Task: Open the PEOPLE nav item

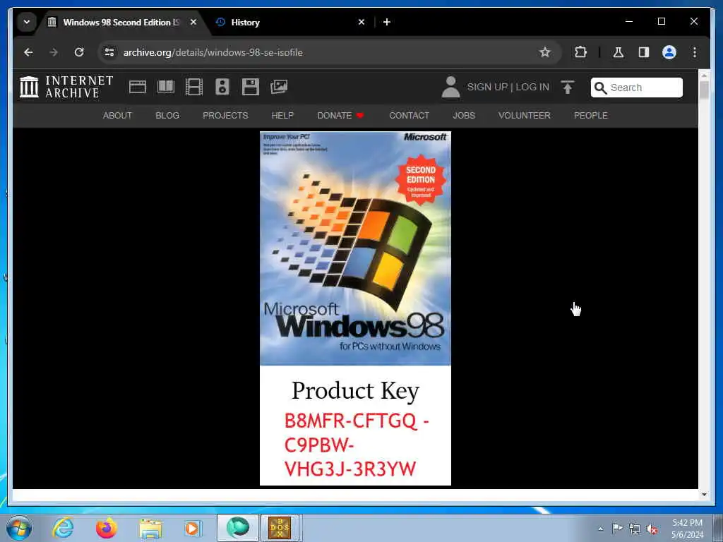Action: [x=591, y=115]
